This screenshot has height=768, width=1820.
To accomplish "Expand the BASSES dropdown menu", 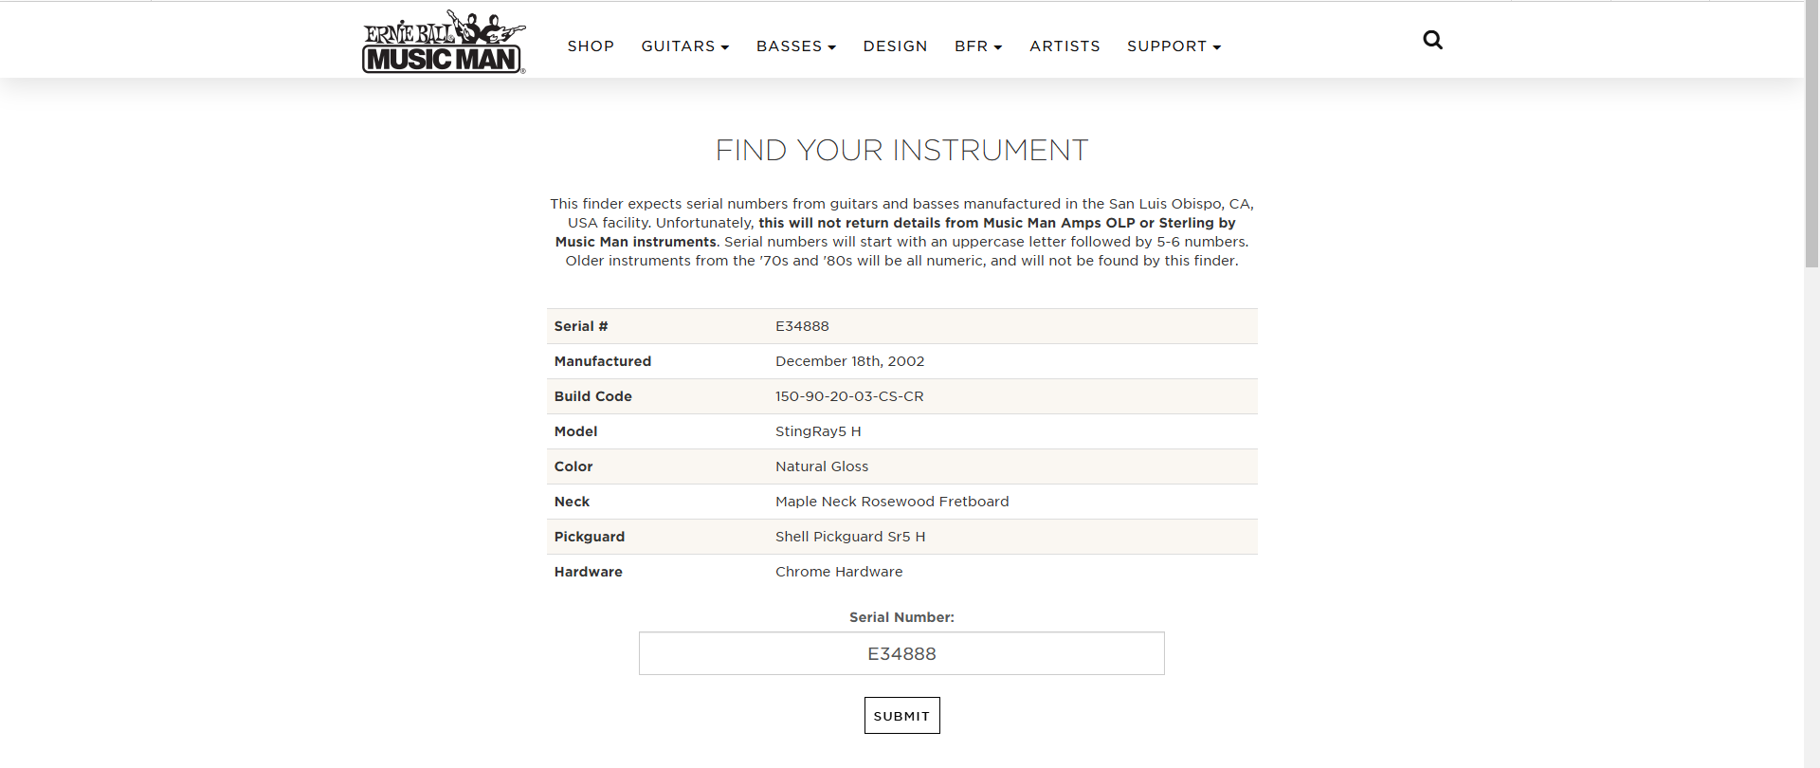I will coord(795,46).
